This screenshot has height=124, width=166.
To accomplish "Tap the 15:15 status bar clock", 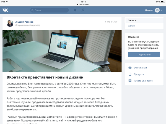I will (x=83, y=2).
